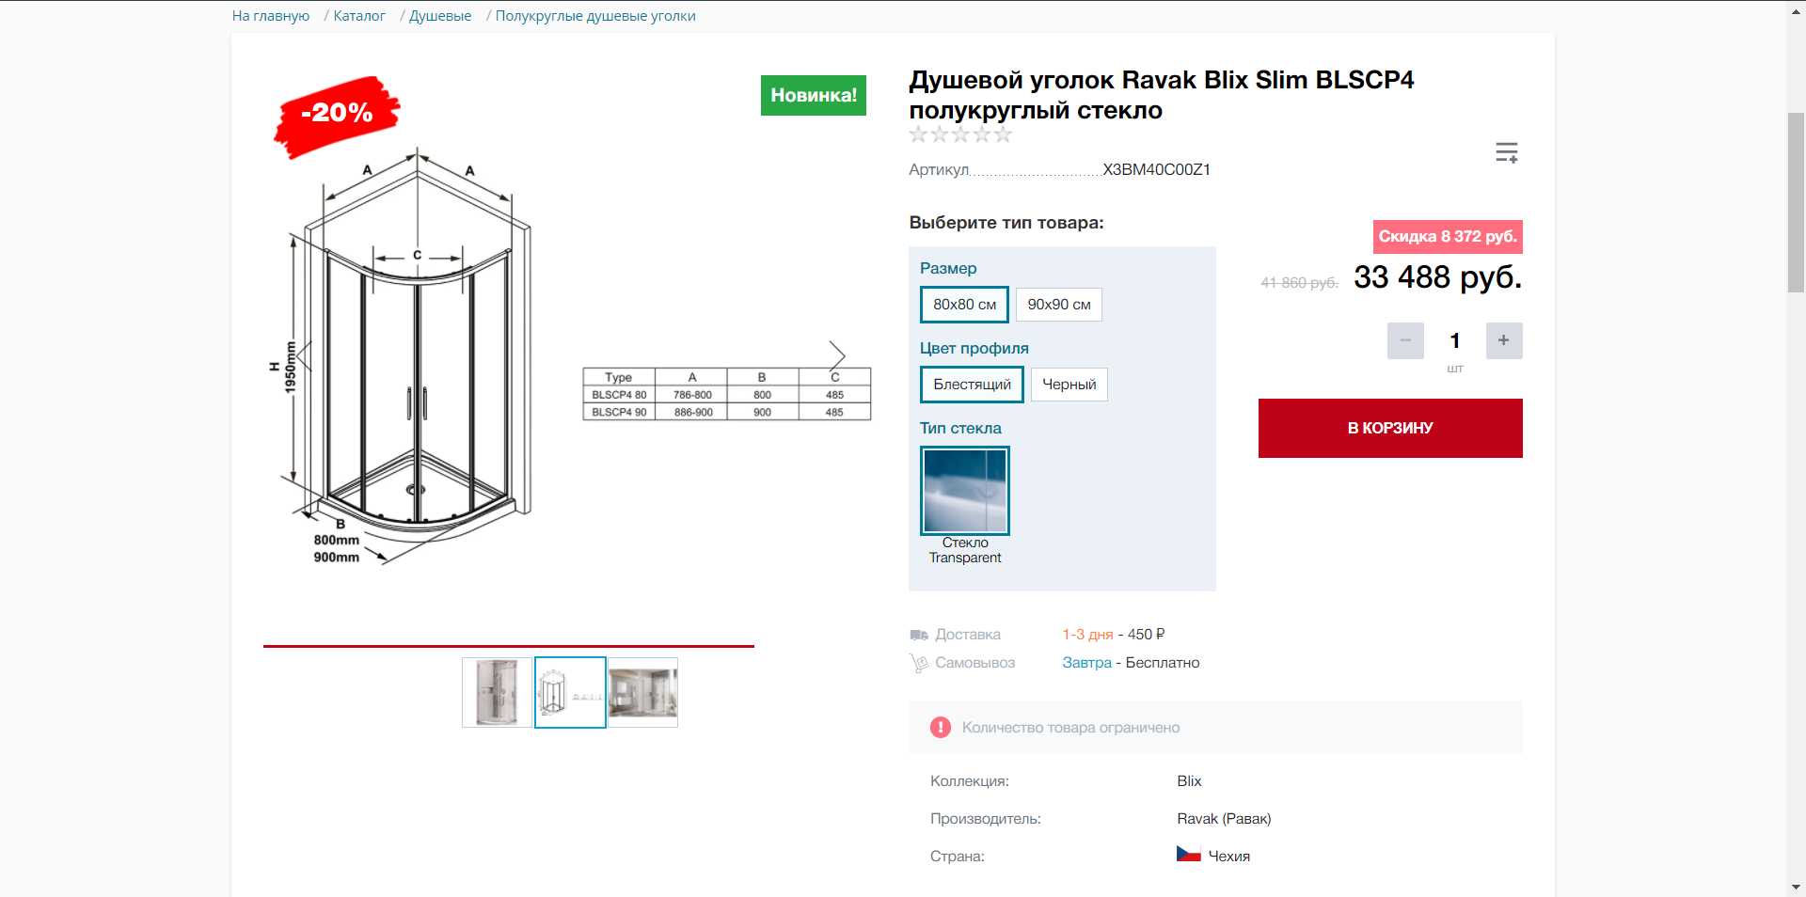Open the Душевые breadcrumb link
The width and height of the screenshot is (1806, 897).
pyautogui.click(x=440, y=16)
